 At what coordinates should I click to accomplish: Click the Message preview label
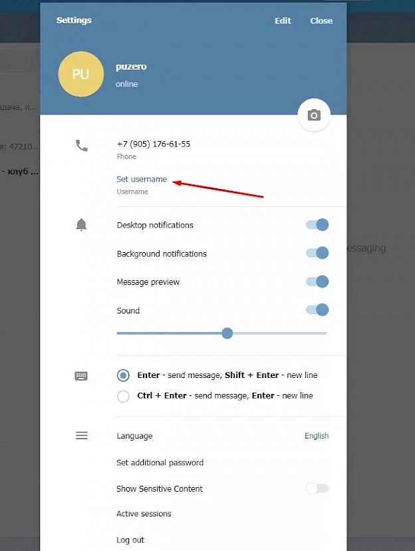tap(148, 282)
